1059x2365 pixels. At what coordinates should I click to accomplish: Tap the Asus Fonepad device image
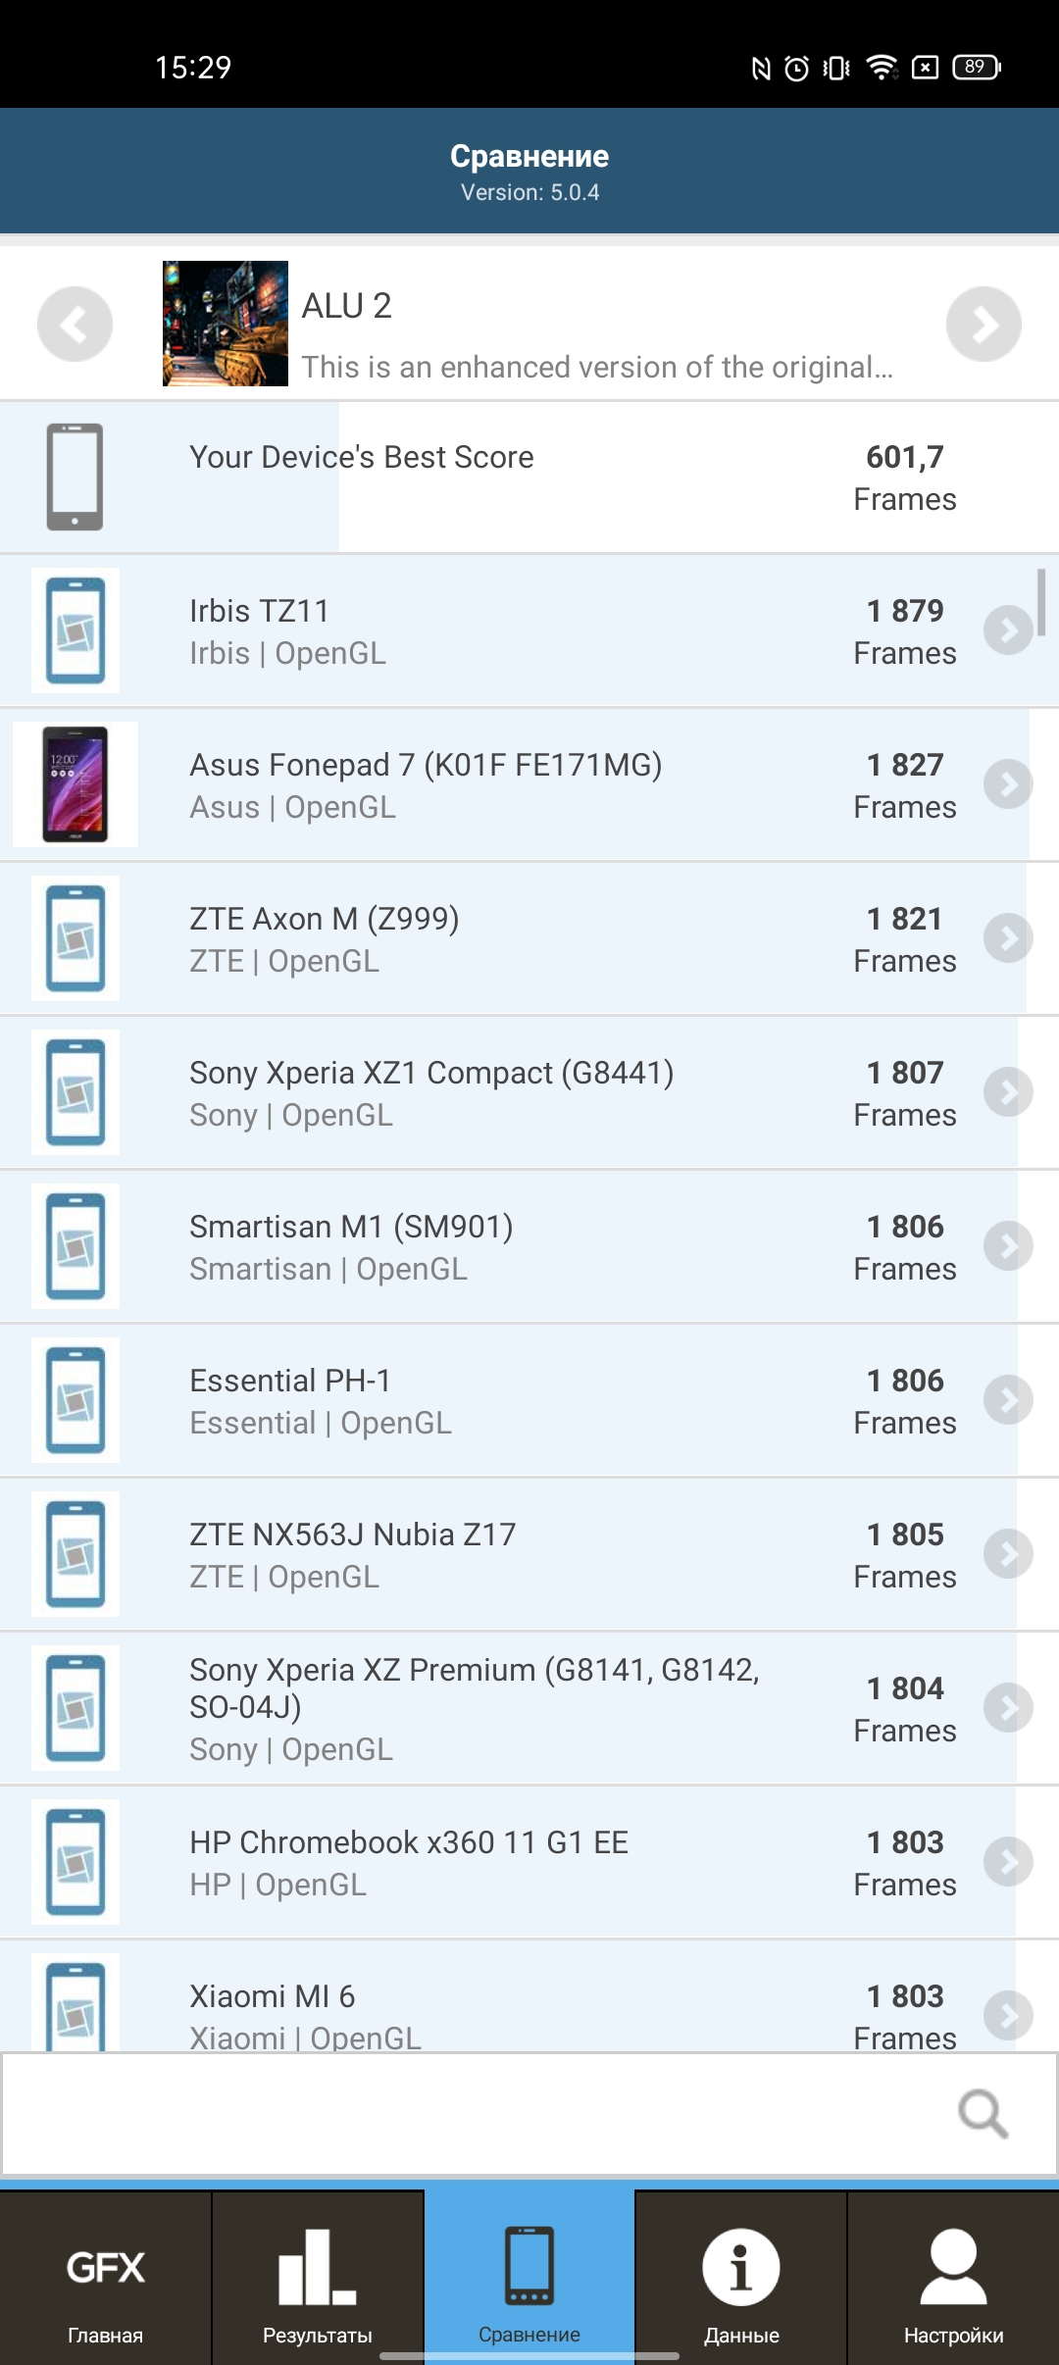[x=76, y=784]
